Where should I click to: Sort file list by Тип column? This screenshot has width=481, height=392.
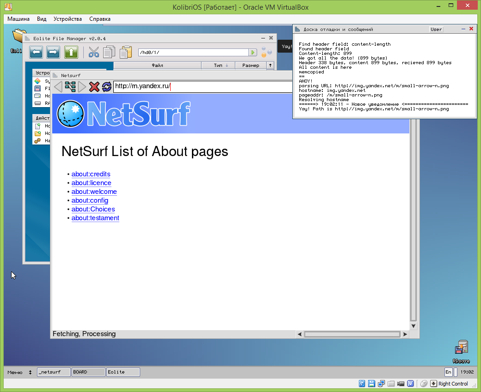tap(218, 66)
